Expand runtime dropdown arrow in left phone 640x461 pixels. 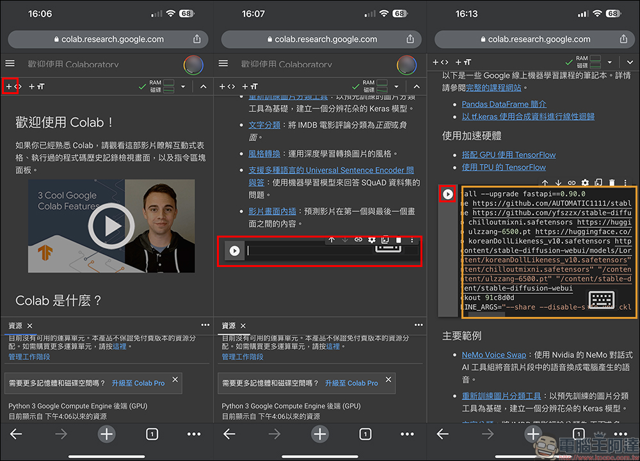point(183,86)
